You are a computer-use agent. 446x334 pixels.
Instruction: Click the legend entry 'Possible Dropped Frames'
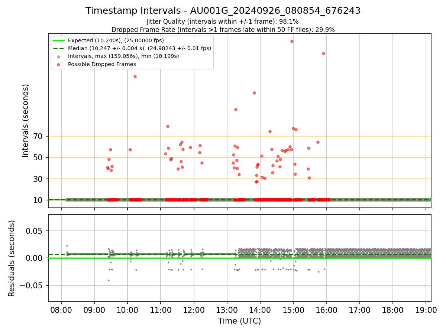[x=102, y=64]
